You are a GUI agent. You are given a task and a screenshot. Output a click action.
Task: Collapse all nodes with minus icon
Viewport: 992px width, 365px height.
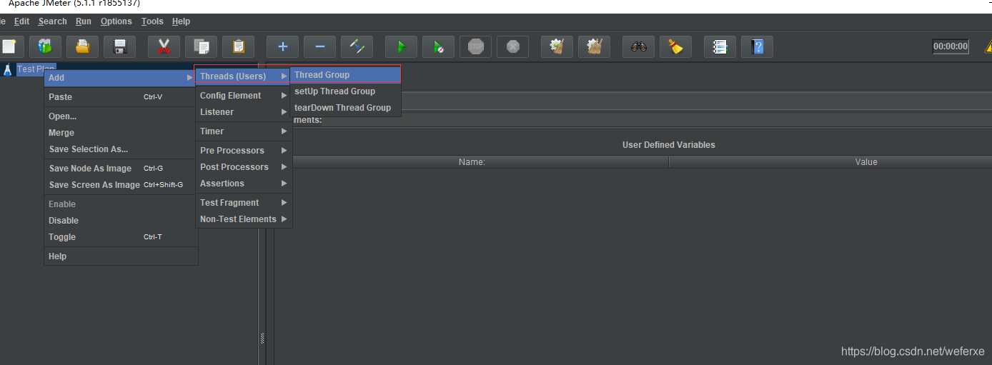320,47
